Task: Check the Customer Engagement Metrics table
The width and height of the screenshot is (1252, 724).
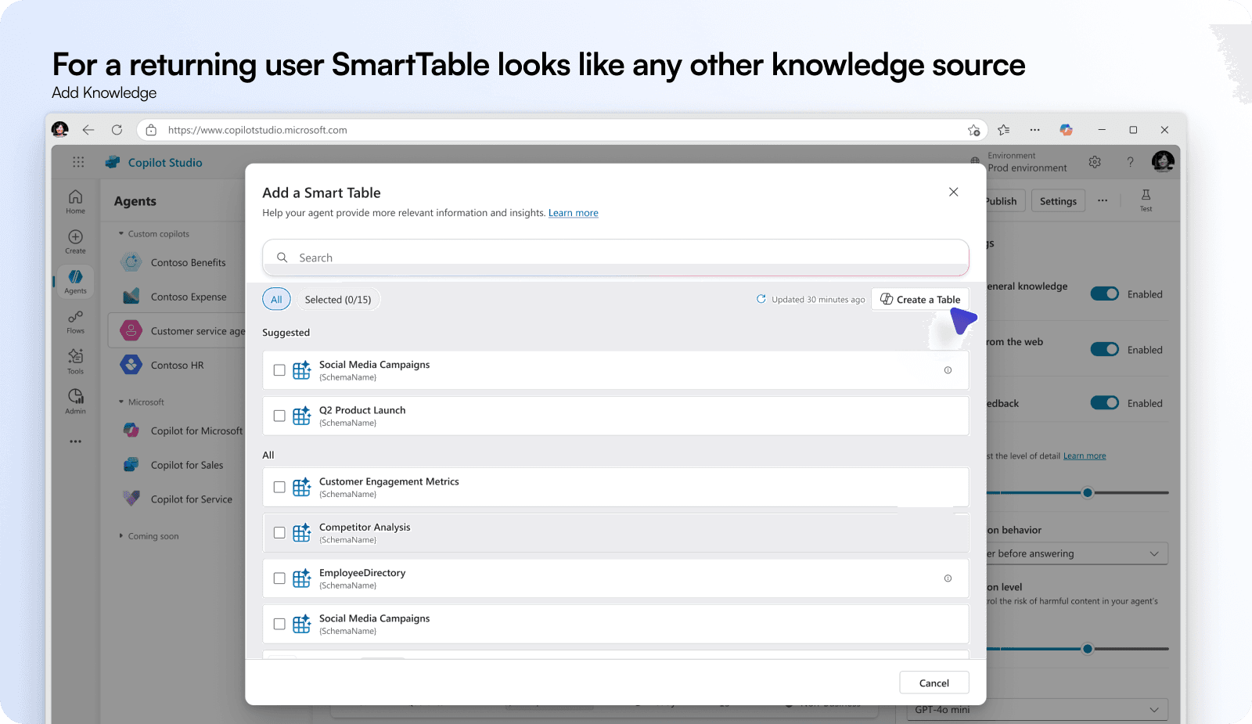Action: (x=279, y=487)
